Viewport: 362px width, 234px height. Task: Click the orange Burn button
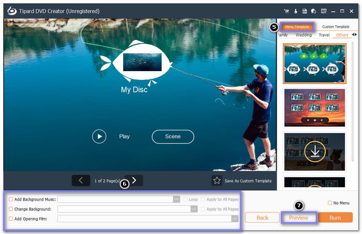pyautogui.click(x=335, y=218)
